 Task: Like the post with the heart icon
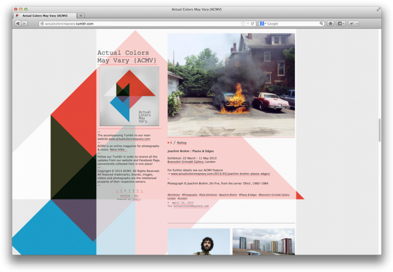coord(169,143)
